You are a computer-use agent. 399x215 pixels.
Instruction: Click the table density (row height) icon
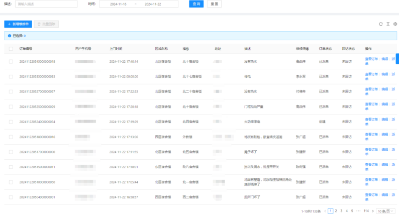point(388,24)
